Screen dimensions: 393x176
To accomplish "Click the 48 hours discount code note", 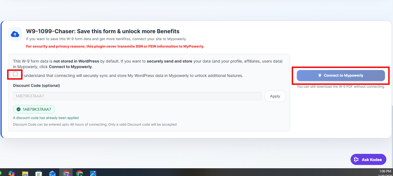I will pyautogui.click(x=95, y=125).
